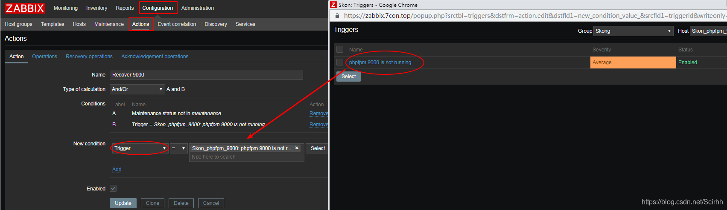Open the equals operator dropdown
Viewport: 727px width, 210px height.
coord(178,148)
